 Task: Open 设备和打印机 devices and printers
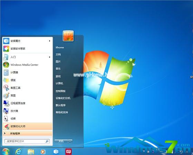point(63,98)
